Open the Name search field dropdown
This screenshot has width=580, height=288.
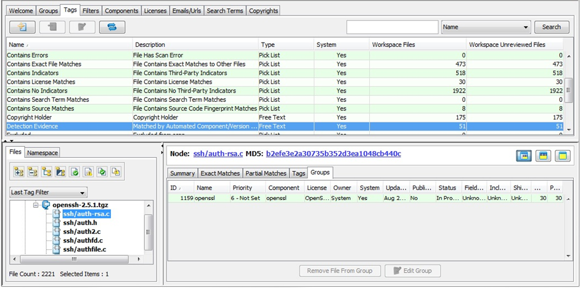click(486, 27)
